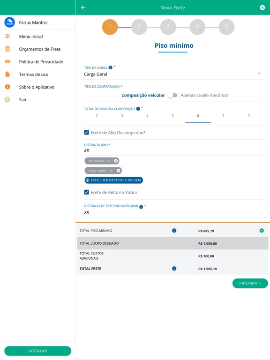Screen dimensions: 270x360
Task: Click info icon for Distância de Retorno Vazio
Action: click(x=141, y=207)
